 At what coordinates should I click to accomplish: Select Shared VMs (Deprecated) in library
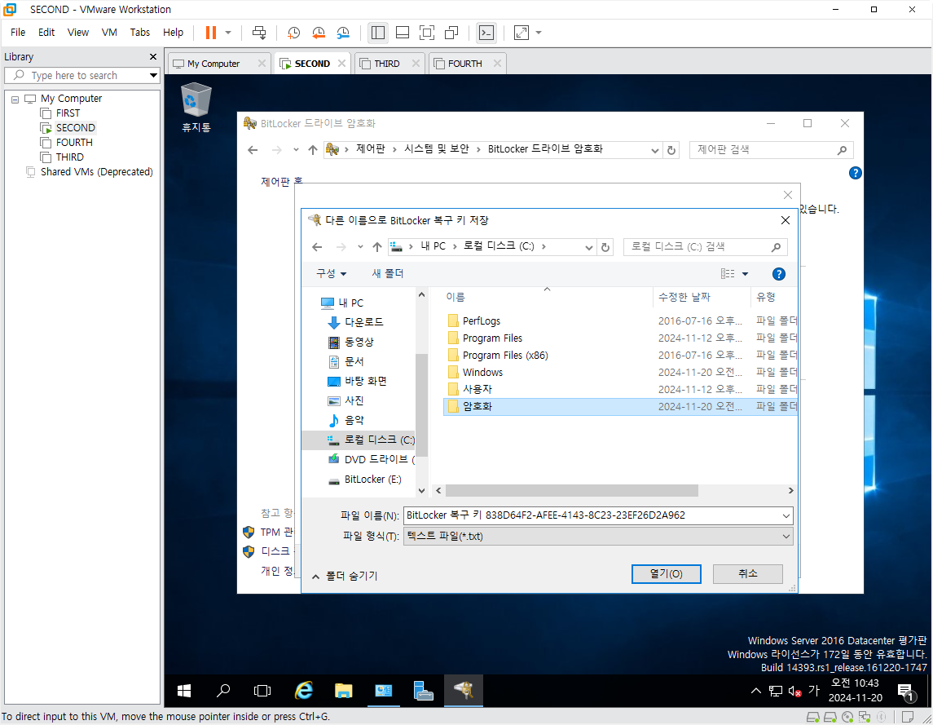(x=96, y=171)
